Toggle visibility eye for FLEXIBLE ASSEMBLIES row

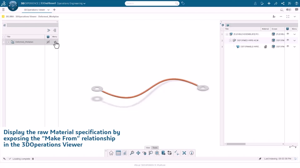tap(288, 34)
